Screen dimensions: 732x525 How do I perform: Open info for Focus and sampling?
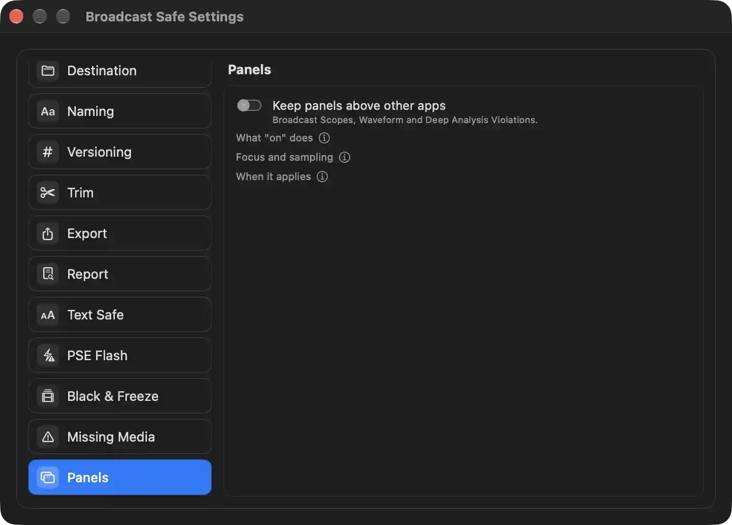coord(345,157)
